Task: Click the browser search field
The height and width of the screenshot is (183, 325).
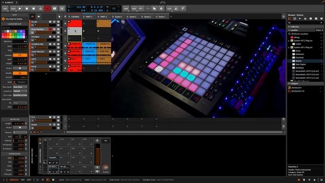Action: click(305, 22)
